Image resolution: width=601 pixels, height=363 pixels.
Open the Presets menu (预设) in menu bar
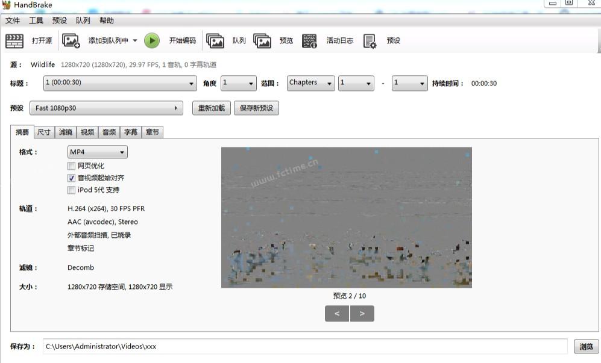point(60,20)
